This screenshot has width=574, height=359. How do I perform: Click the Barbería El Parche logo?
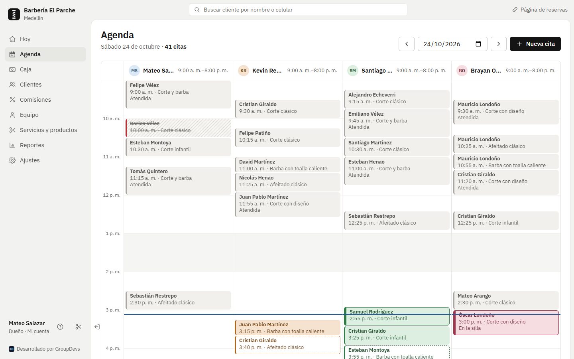pos(14,14)
